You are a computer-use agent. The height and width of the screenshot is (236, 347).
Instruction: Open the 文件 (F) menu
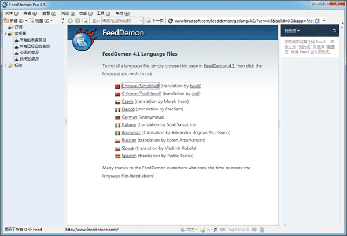tap(12, 13)
